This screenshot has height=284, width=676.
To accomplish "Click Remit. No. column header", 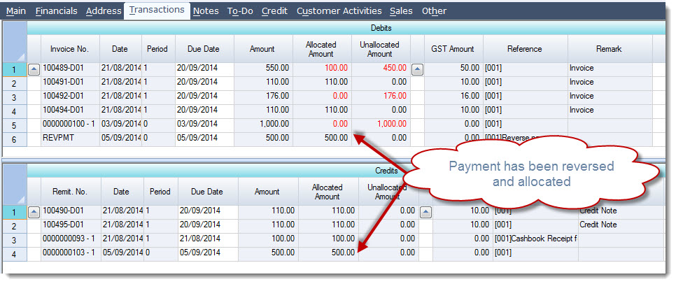I will pyautogui.click(x=71, y=192).
